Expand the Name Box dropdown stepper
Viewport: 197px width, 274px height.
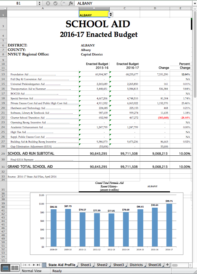tap(39, 3)
